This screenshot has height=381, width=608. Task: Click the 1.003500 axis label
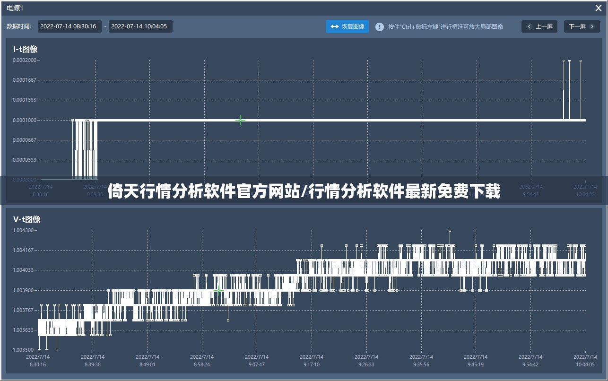click(23, 350)
